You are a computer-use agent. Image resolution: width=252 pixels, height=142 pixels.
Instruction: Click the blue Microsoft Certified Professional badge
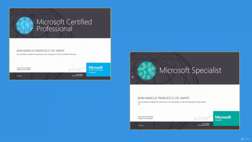click(x=98, y=69)
